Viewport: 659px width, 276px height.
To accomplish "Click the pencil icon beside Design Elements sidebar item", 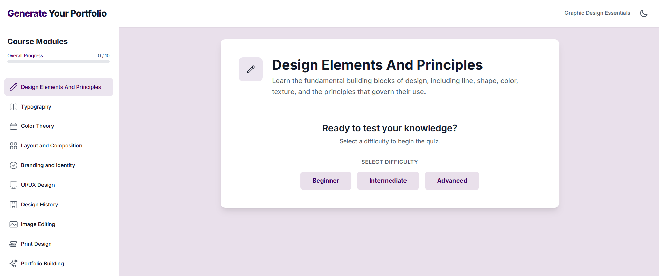I will pyautogui.click(x=13, y=87).
